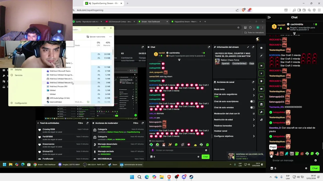
Task: Pop out Acciones de canal panel
Action: pos(253,82)
